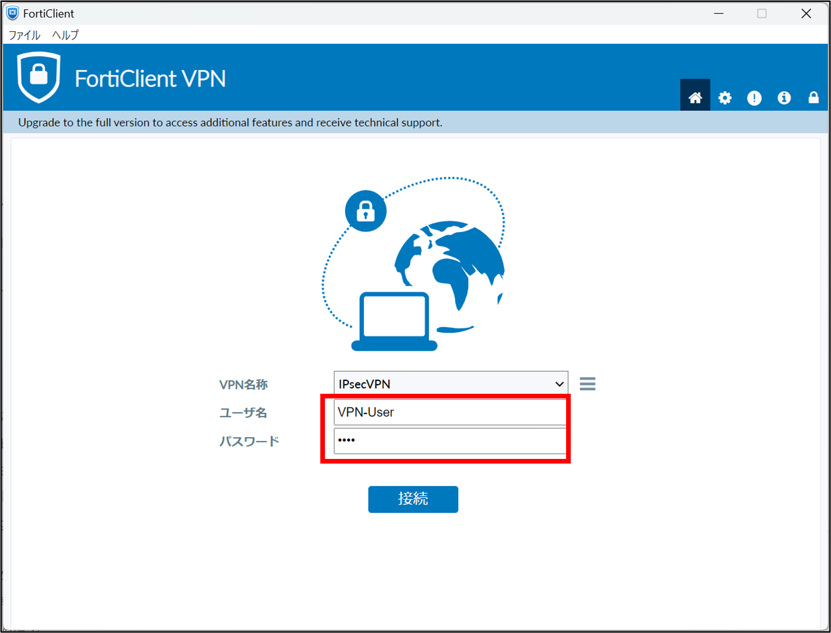
Task: Open the About info icon
Action: (x=784, y=98)
